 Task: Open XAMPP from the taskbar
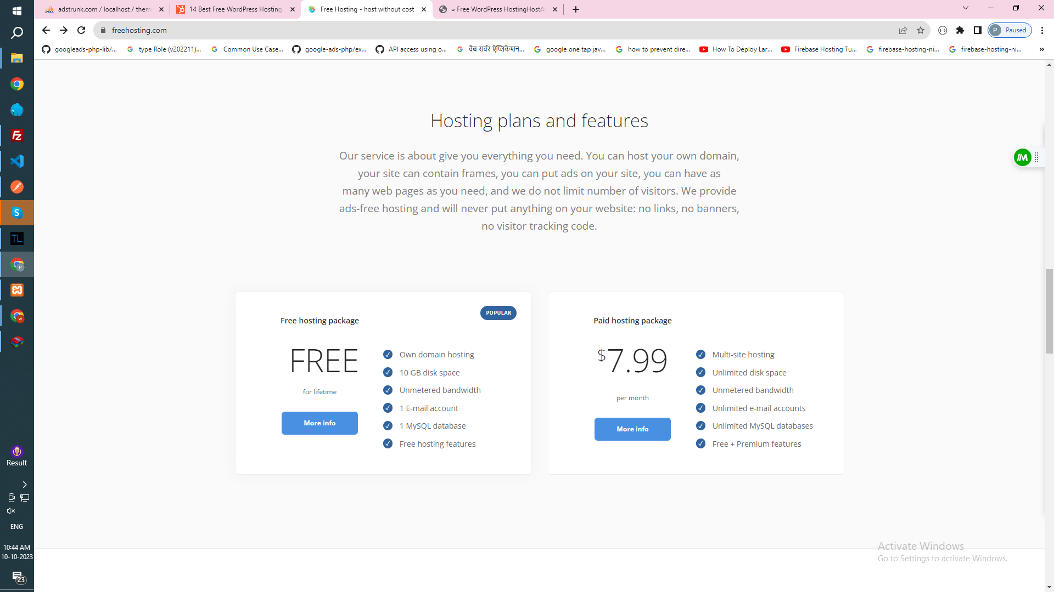17,290
